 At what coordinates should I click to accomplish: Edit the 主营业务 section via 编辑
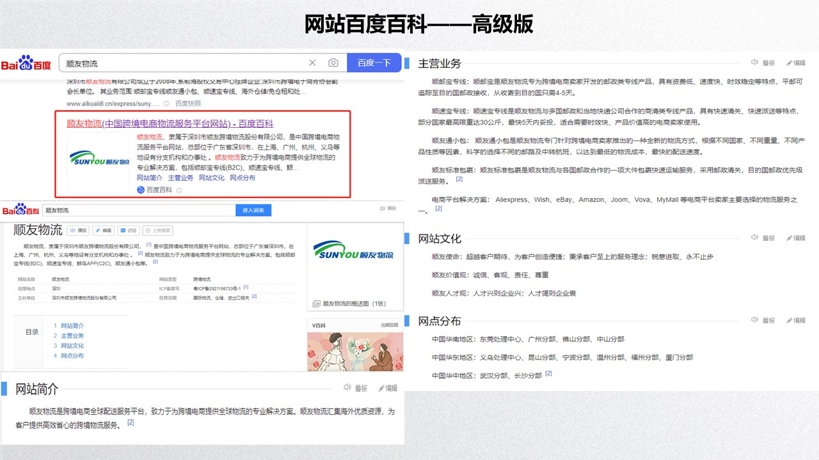tap(795, 63)
